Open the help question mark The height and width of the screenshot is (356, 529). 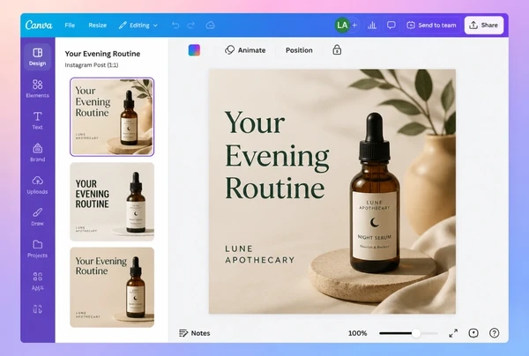tap(495, 333)
